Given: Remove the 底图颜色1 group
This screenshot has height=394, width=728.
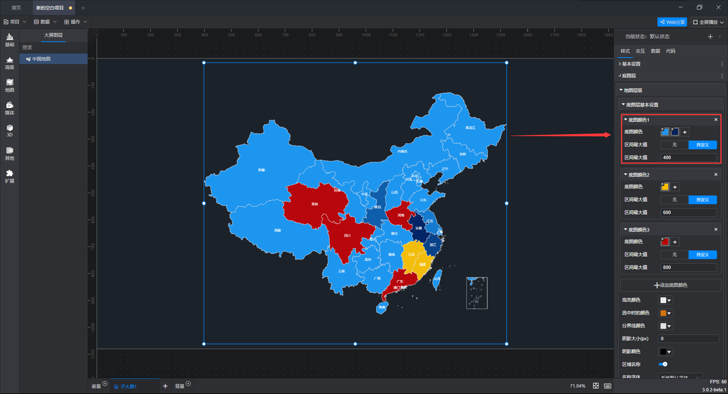Looking at the screenshot, I should [716, 120].
